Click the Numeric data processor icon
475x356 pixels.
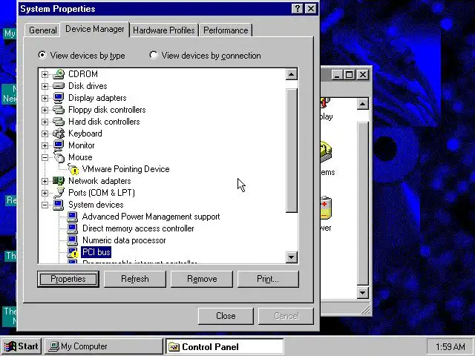point(73,240)
